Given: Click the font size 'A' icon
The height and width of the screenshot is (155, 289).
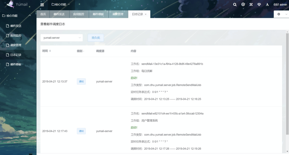Looking at the screenshot, I should coord(267,5).
